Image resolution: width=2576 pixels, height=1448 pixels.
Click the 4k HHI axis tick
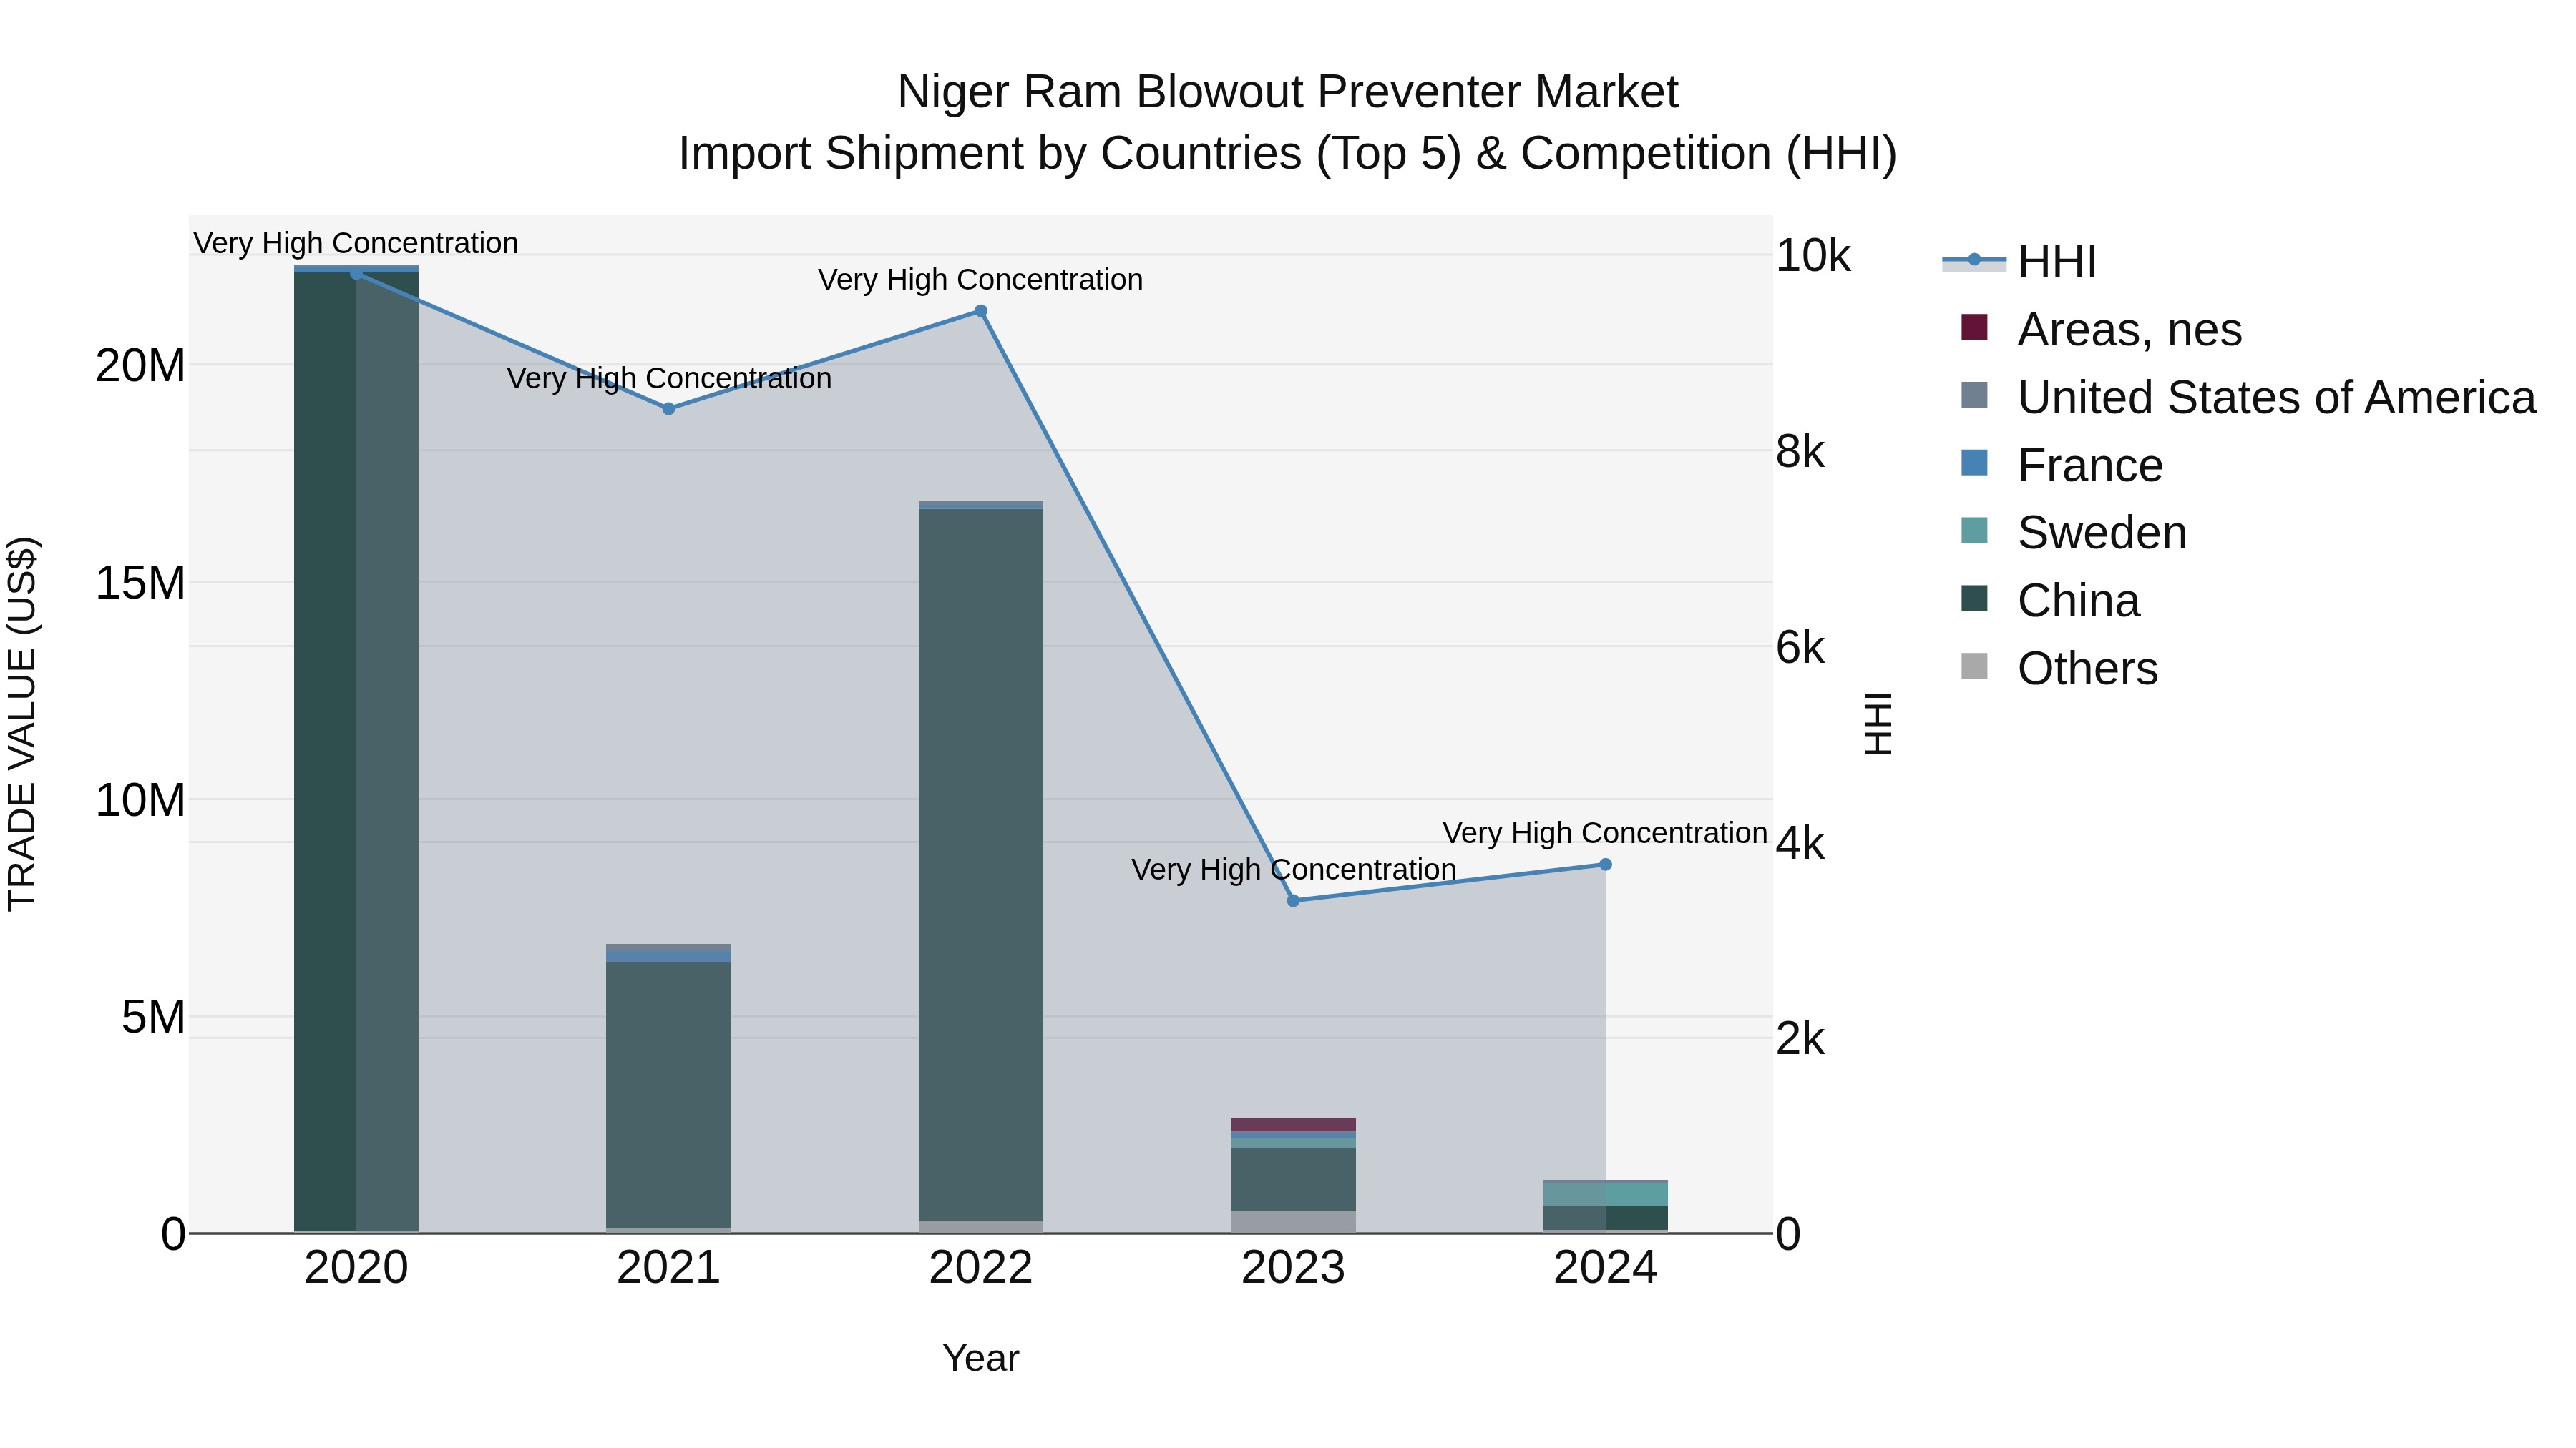pos(1800,844)
